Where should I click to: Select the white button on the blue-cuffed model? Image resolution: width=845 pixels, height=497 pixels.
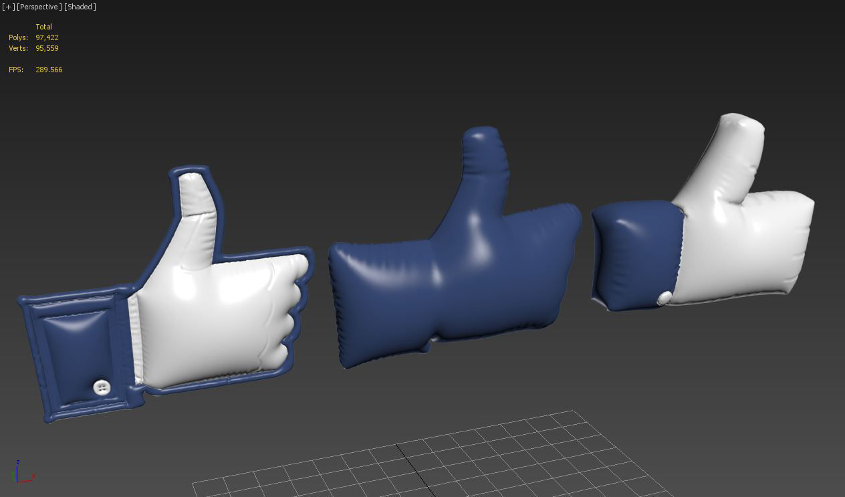pyautogui.click(x=665, y=298)
